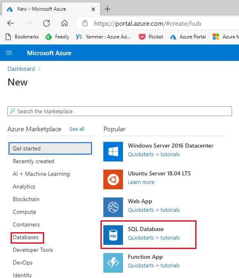Create a Function App
Viewport: 239px width, 278px height.
[x=145, y=257]
